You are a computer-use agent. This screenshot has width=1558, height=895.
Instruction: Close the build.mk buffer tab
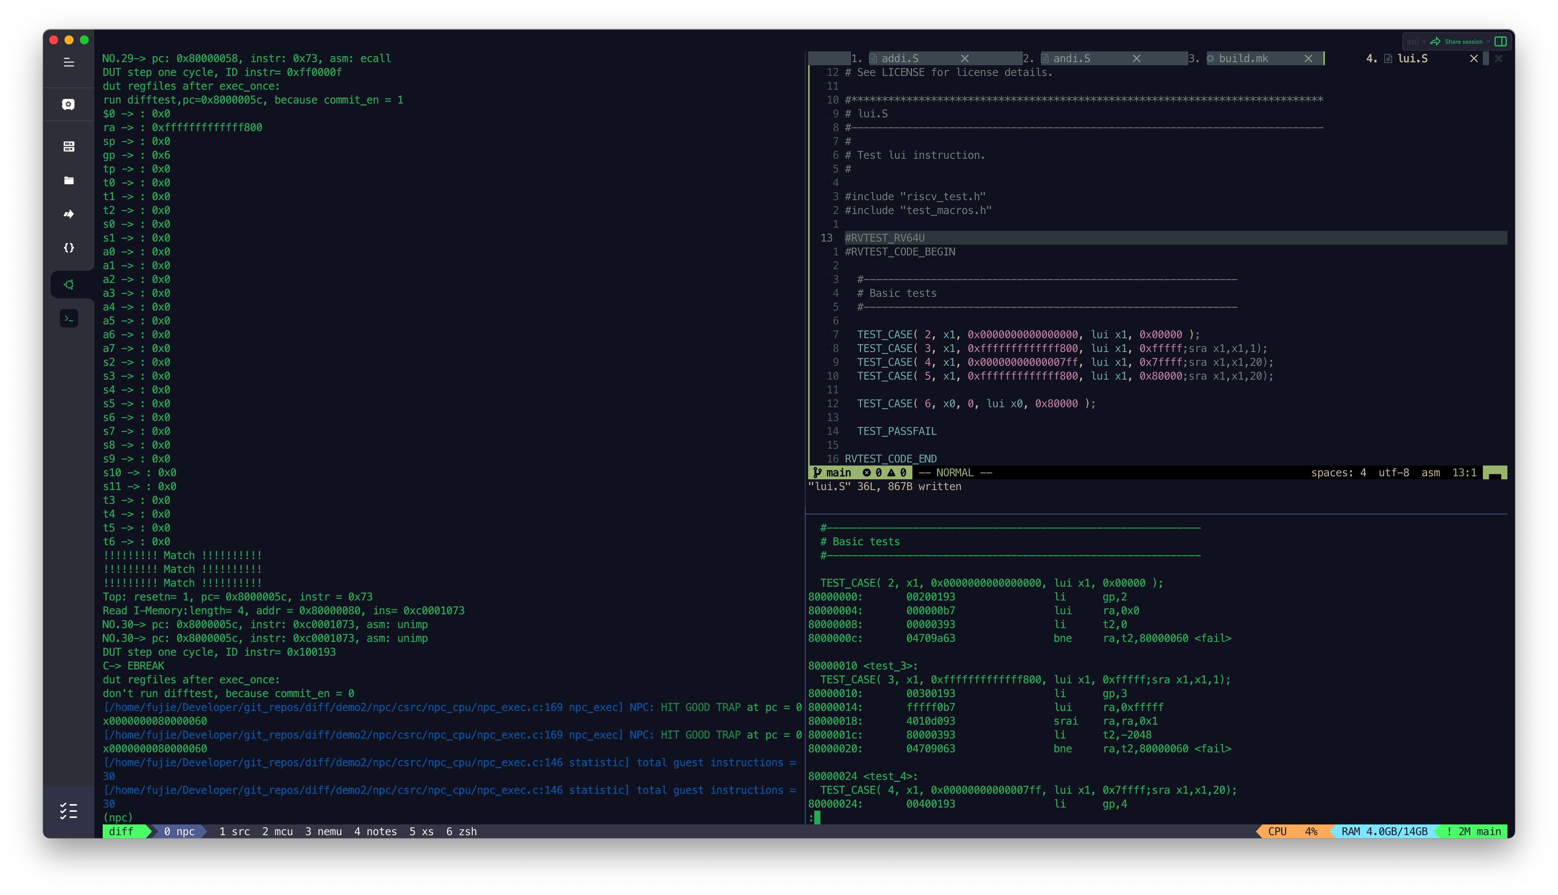click(x=1308, y=58)
